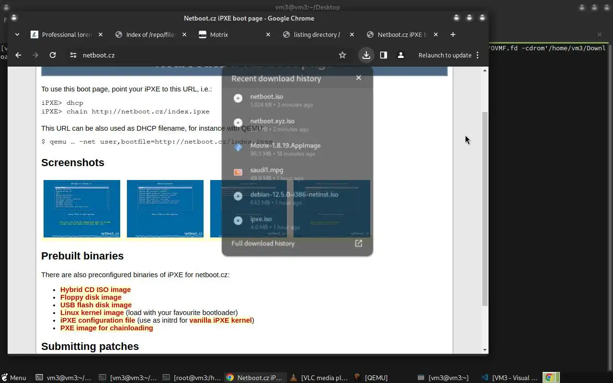This screenshot has width=613, height=383.
Task: Follow the Hybrid CD ISO image link
Action: click(95, 290)
